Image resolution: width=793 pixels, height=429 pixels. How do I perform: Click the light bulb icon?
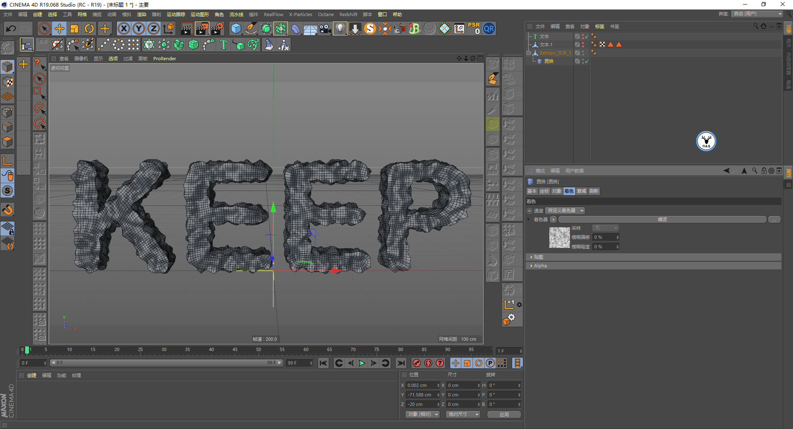click(x=340, y=28)
